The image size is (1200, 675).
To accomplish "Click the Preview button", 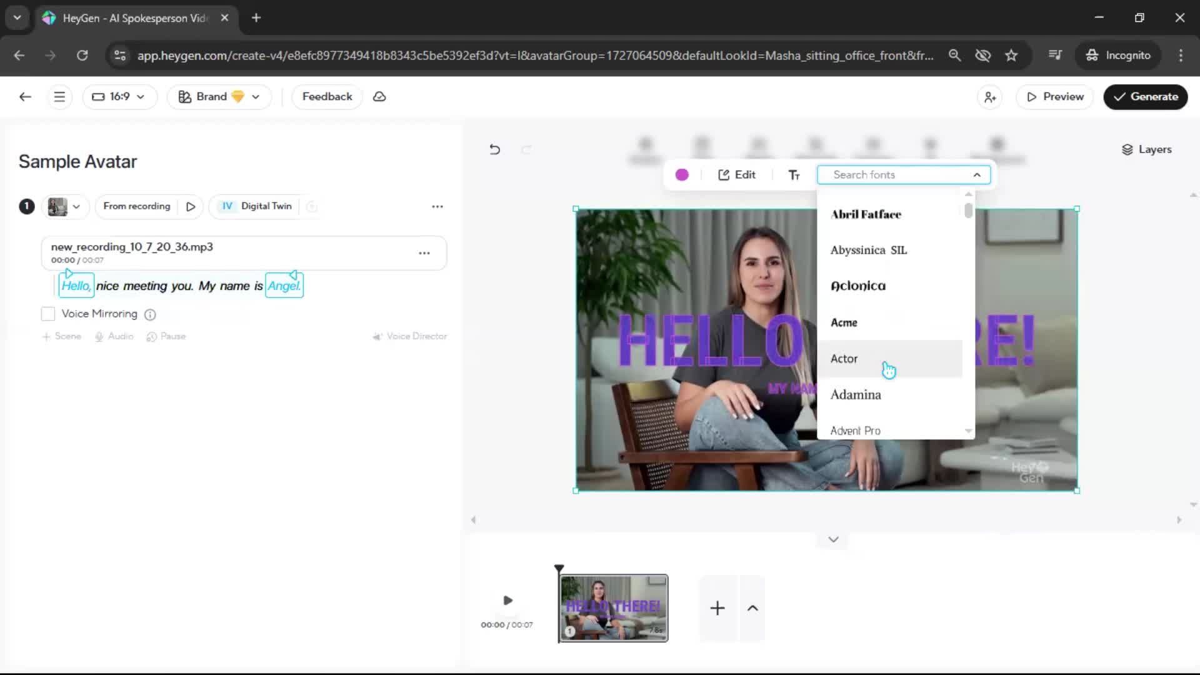I will pyautogui.click(x=1055, y=97).
